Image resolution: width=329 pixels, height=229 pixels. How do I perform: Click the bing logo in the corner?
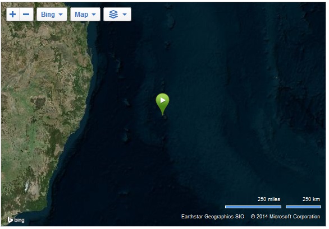coord(16,220)
